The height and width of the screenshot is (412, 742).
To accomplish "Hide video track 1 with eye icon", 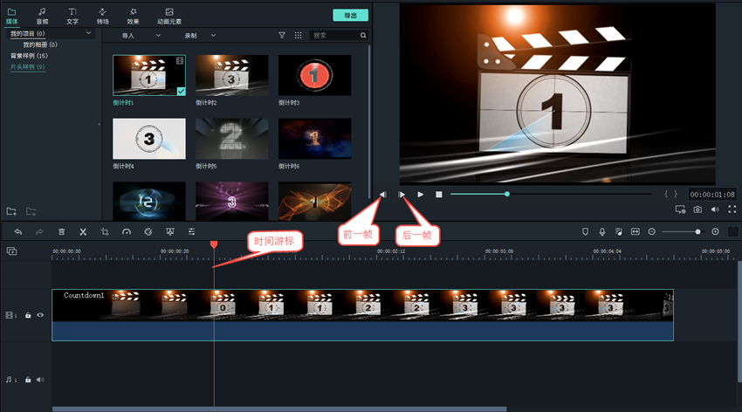I will click(40, 315).
